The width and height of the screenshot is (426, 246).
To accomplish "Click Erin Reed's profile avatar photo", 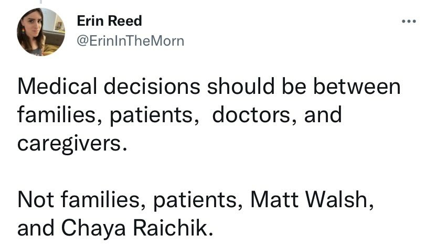I will click(x=41, y=32).
